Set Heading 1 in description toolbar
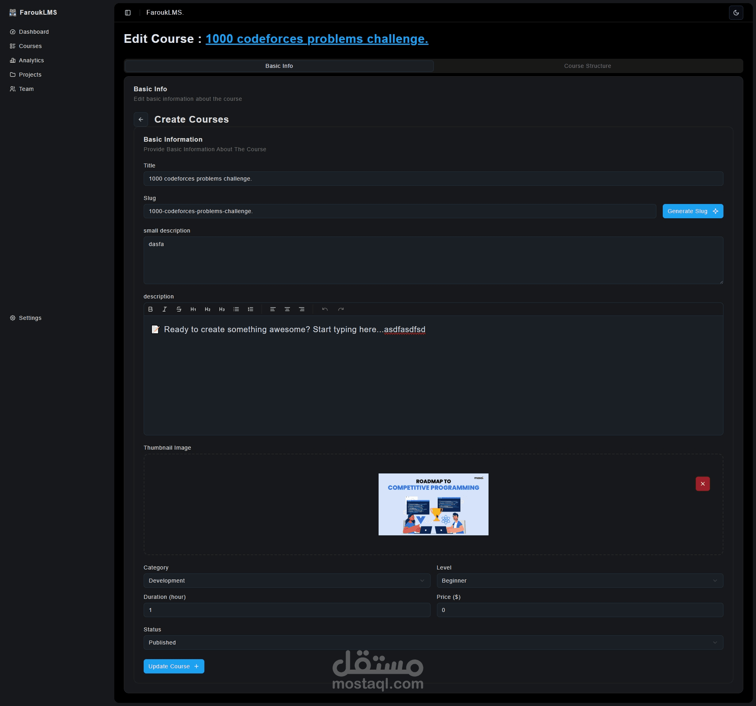The image size is (756, 706). coord(193,309)
